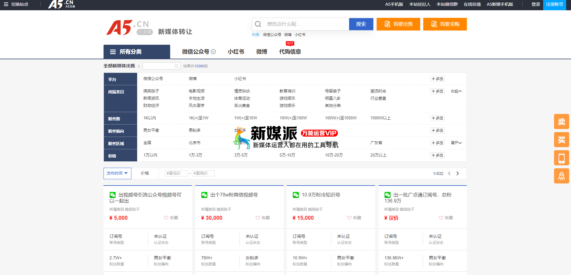
Task: Click the 登录 link
Action: (536, 4)
